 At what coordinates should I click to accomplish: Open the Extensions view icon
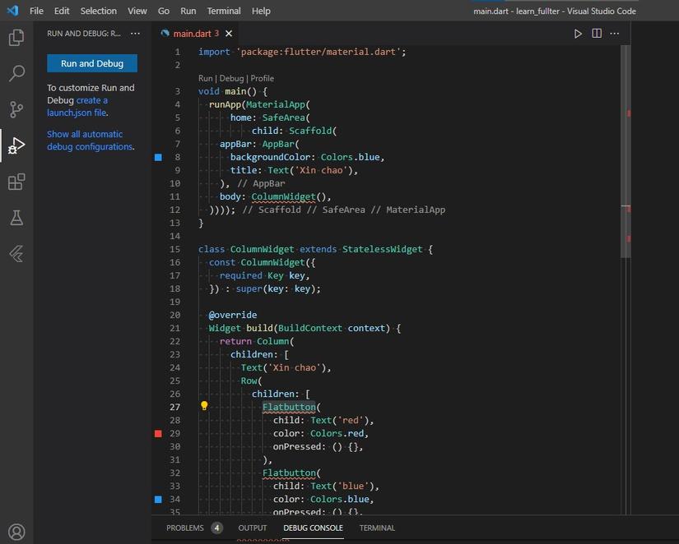point(16,182)
